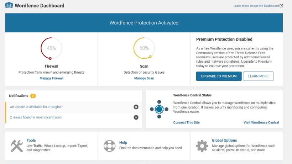This screenshot has height=164, width=292.
Task: Open the plugin update notification
Action: tap(36, 107)
